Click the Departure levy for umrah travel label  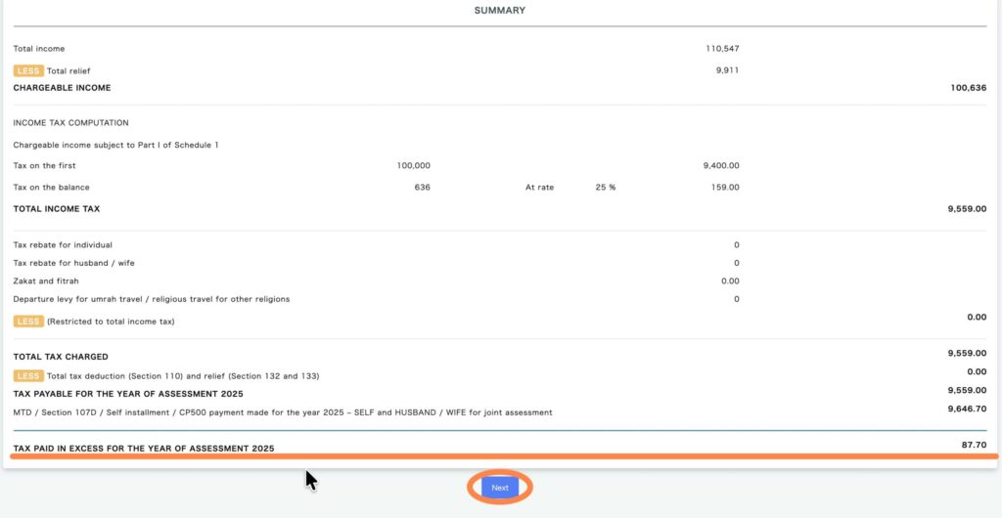[151, 299]
